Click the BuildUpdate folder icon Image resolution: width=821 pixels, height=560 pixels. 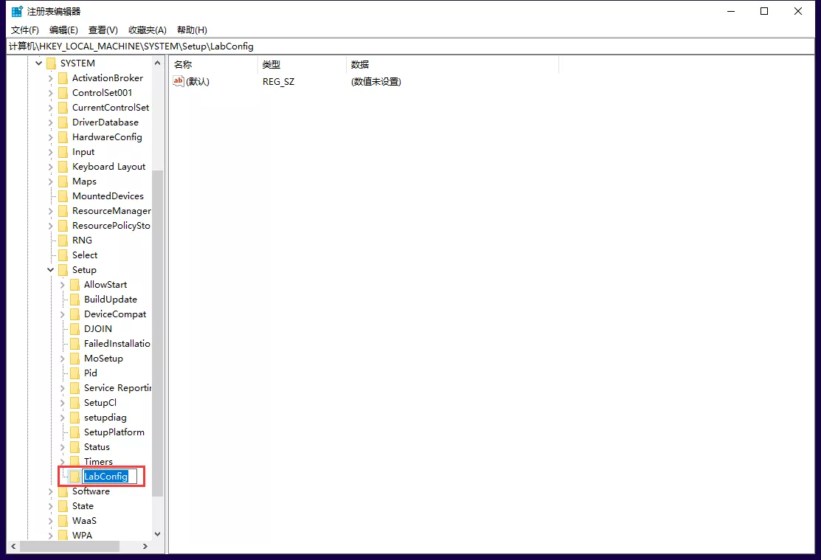point(75,300)
